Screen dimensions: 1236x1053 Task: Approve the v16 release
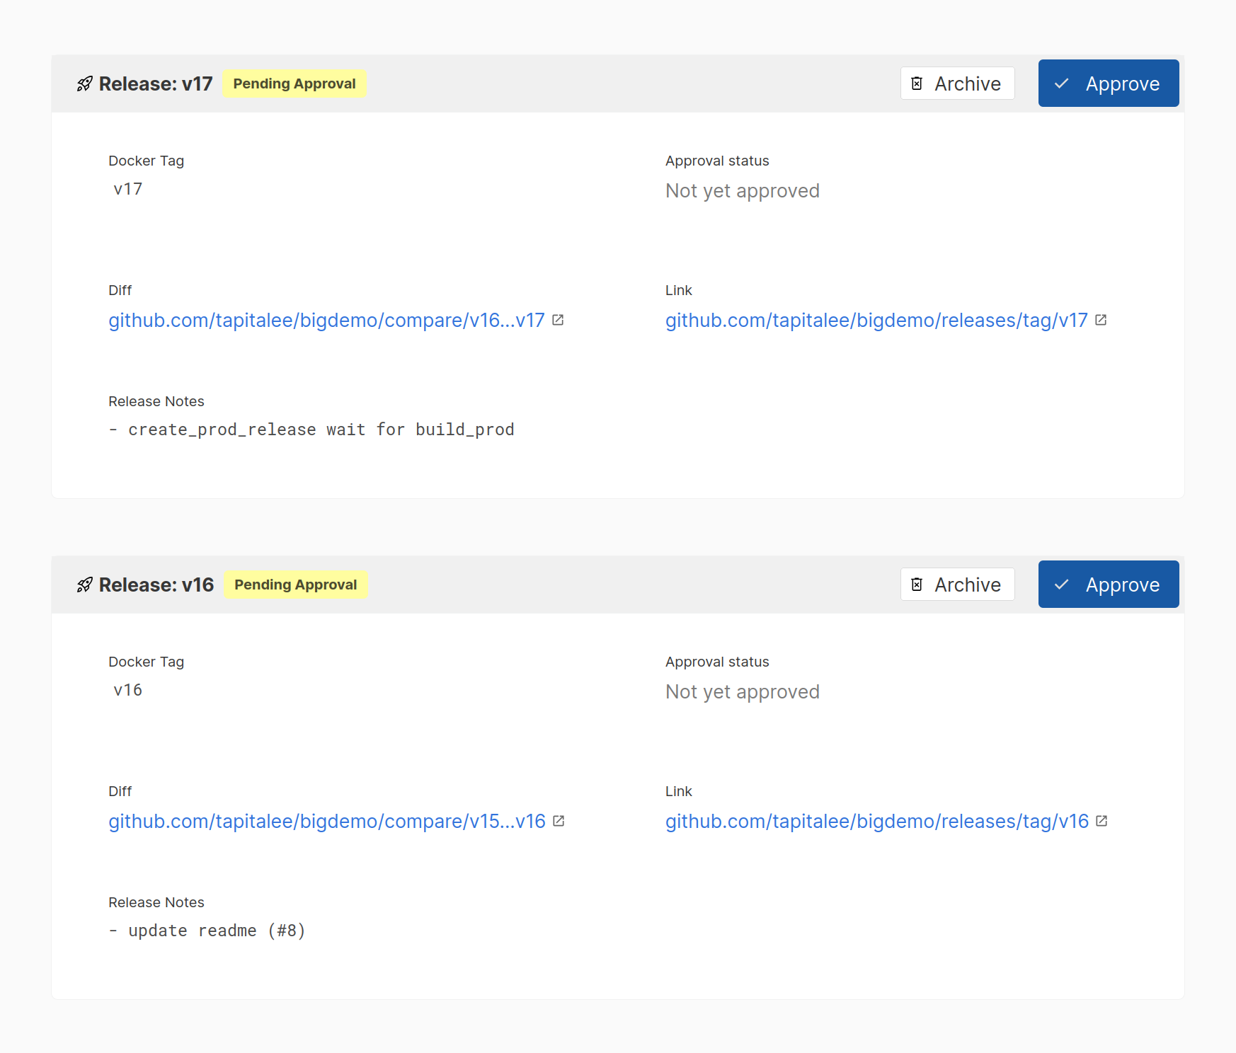pyautogui.click(x=1108, y=585)
